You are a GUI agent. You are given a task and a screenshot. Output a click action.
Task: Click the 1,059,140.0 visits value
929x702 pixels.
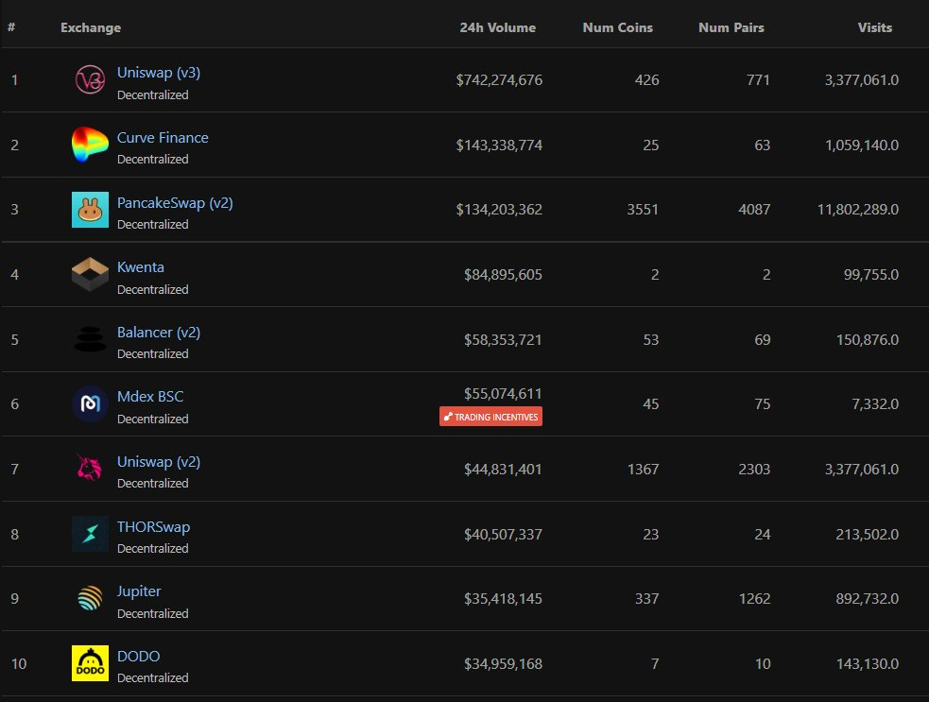click(862, 146)
